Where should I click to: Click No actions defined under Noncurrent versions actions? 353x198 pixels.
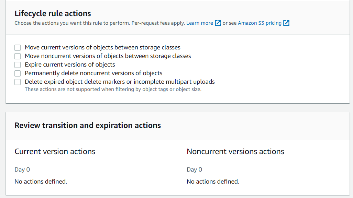coord(213,182)
